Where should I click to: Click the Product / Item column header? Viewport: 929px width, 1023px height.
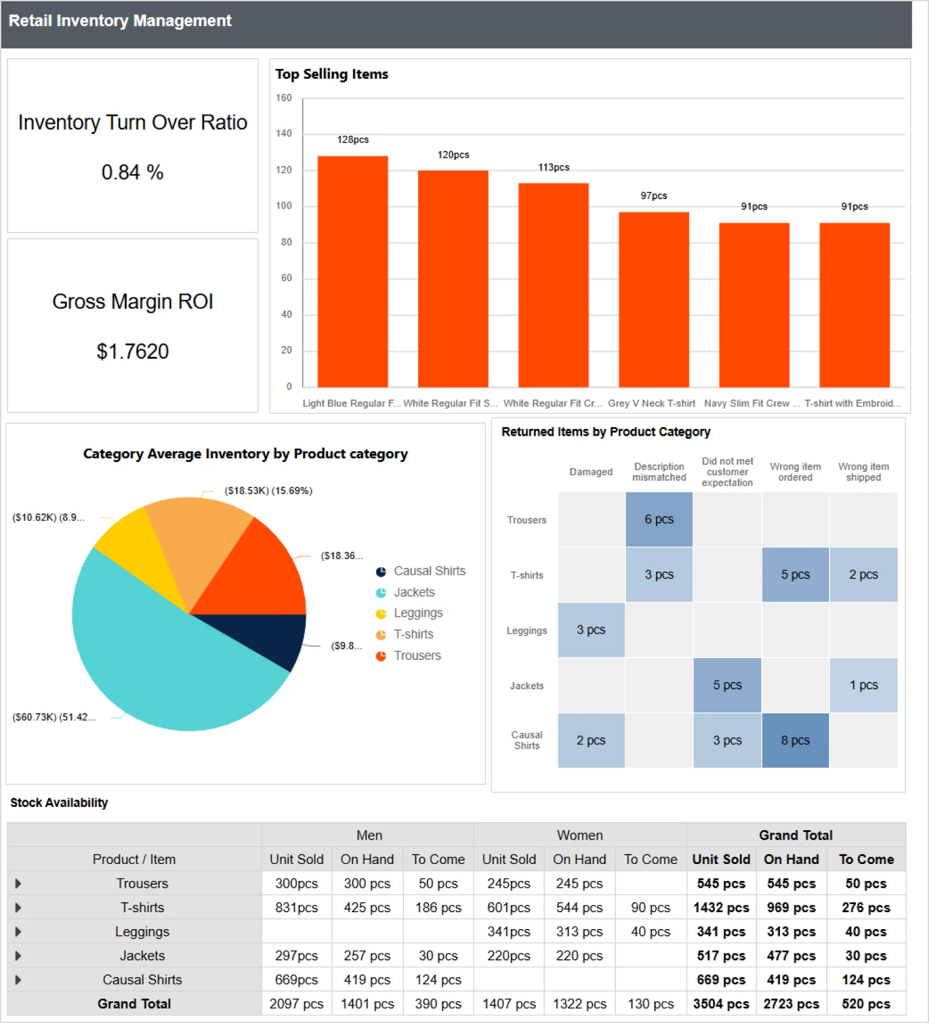click(x=134, y=859)
